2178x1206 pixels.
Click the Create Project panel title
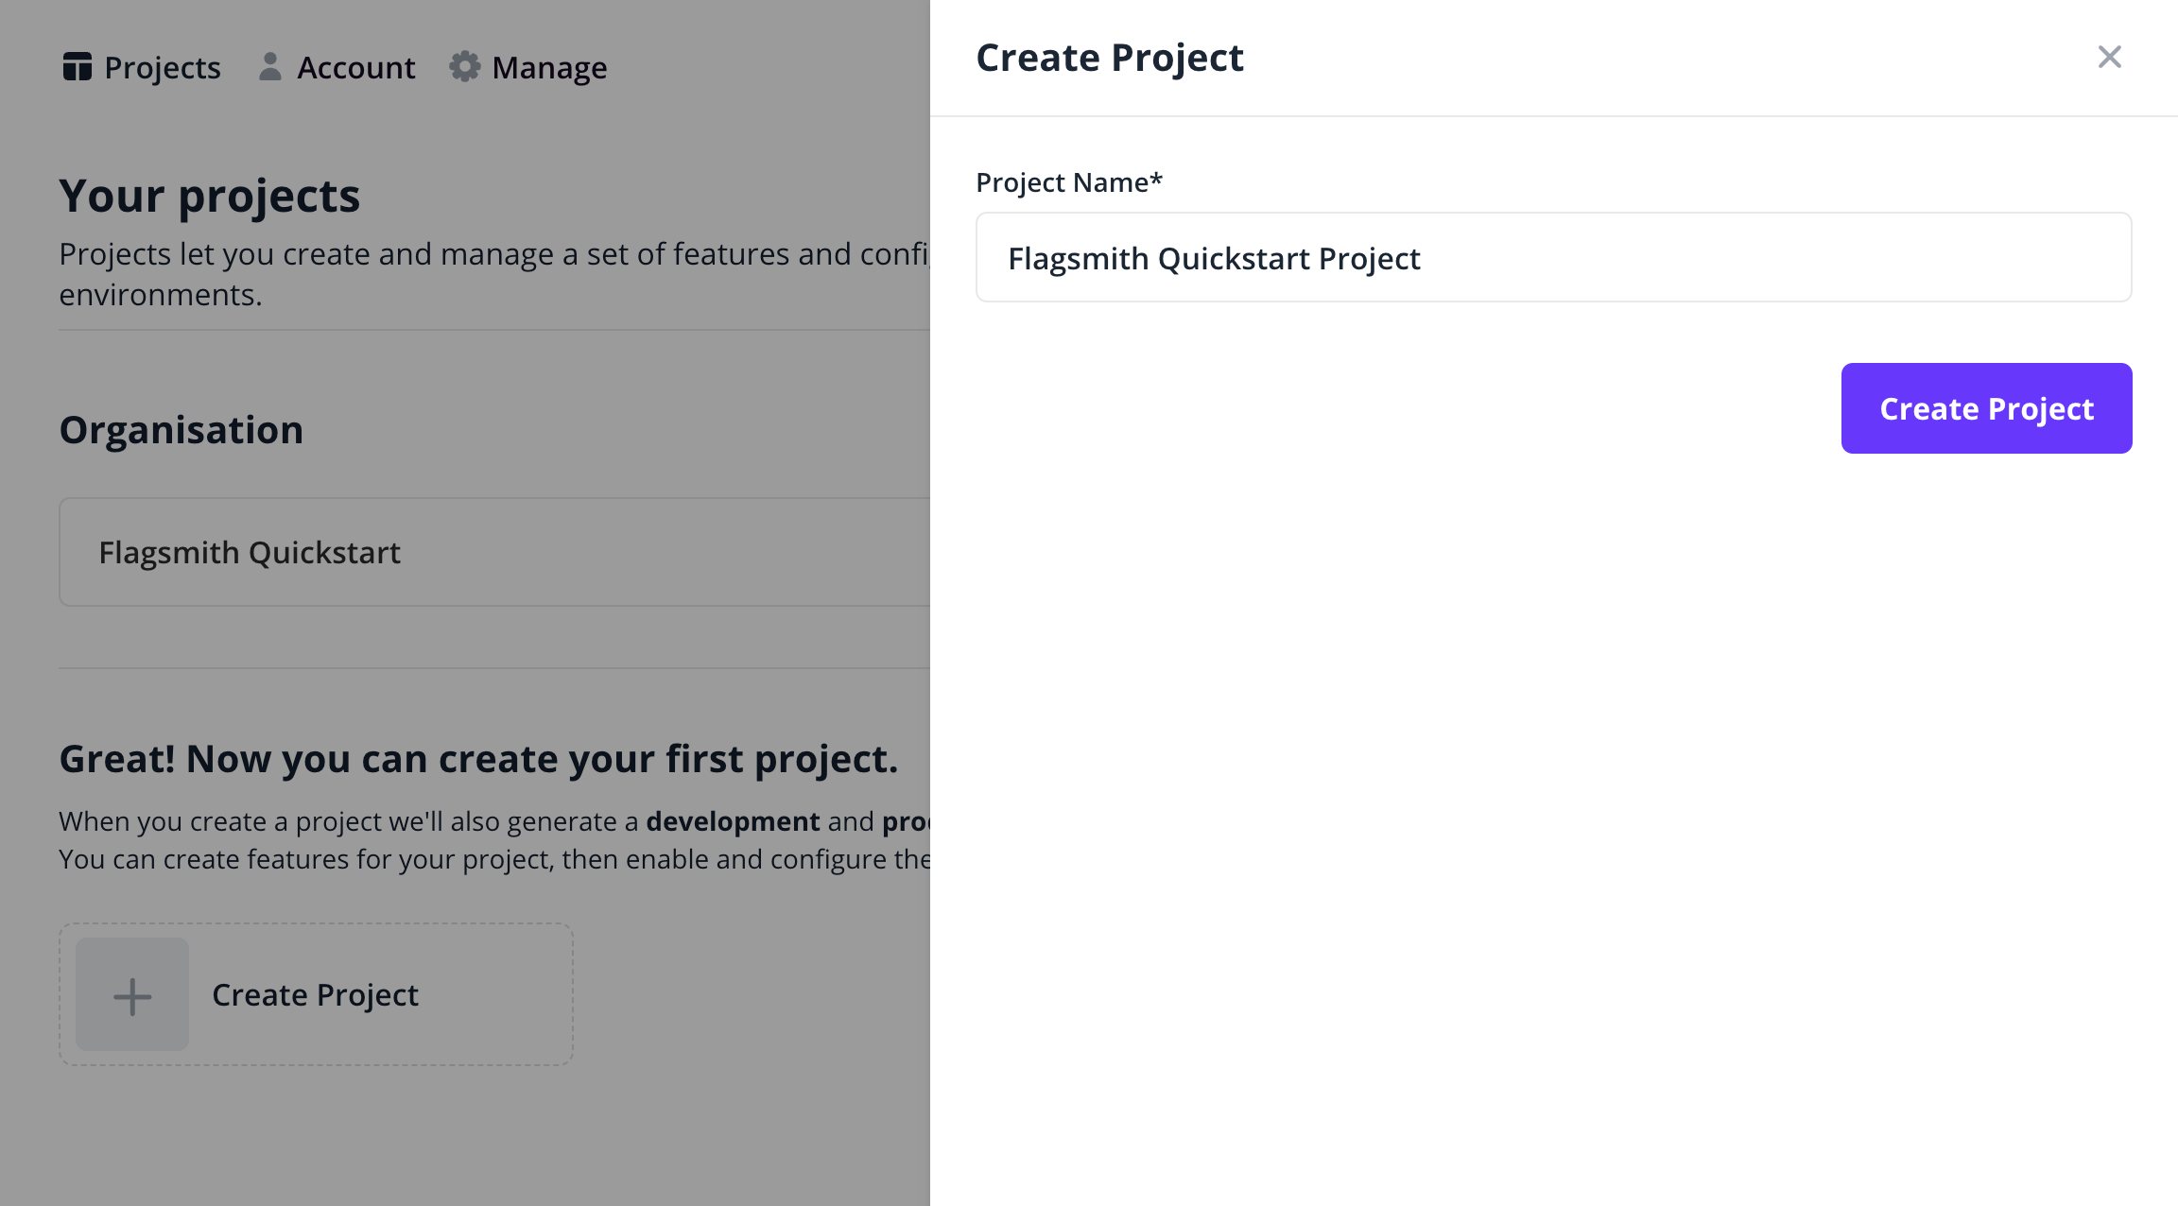tap(1109, 58)
